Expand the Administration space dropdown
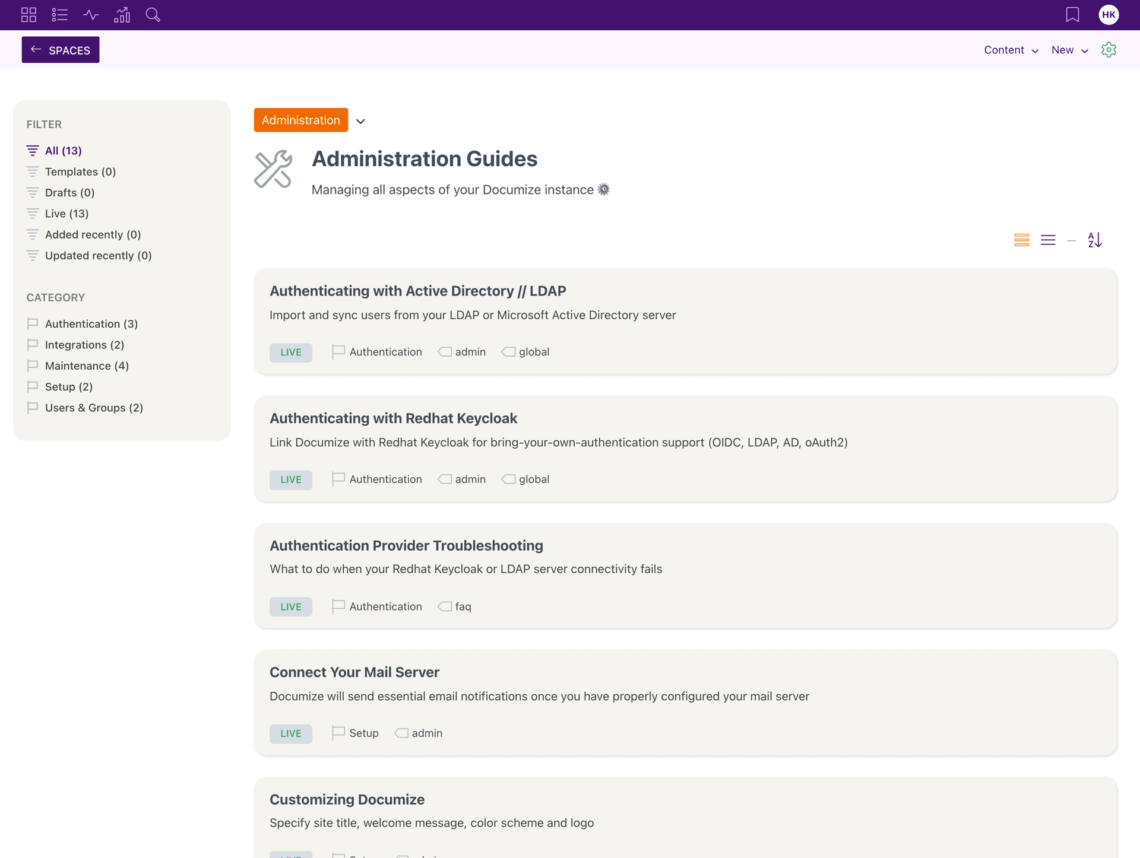Image resolution: width=1140 pixels, height=858 pixels. click(361, 120)
